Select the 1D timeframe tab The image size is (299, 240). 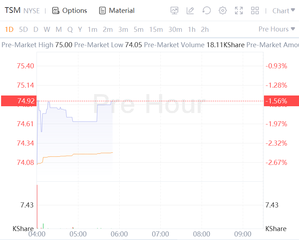(x=9, y=29)
